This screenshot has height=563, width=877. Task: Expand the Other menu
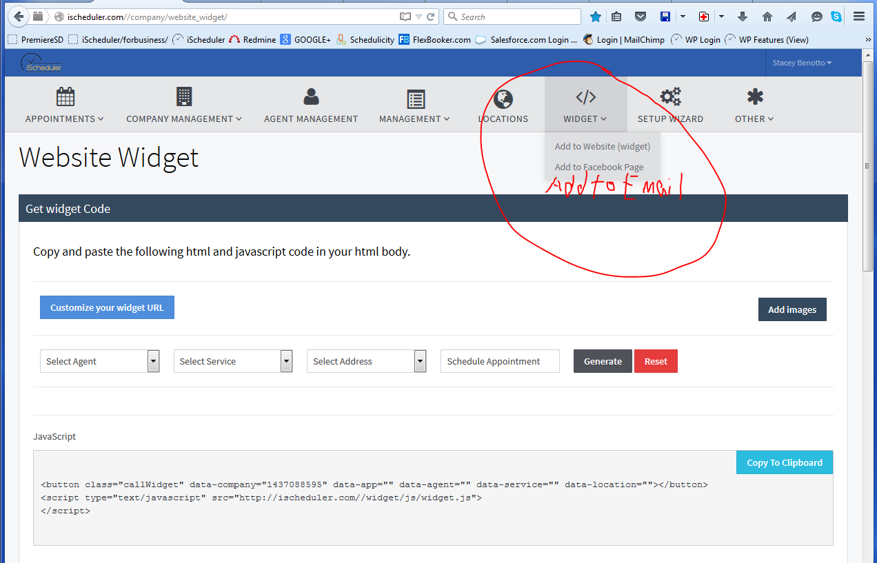pyautogui.click(x=754, y=119)
